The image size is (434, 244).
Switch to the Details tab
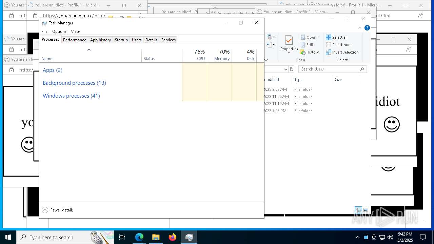coord(151,40)
